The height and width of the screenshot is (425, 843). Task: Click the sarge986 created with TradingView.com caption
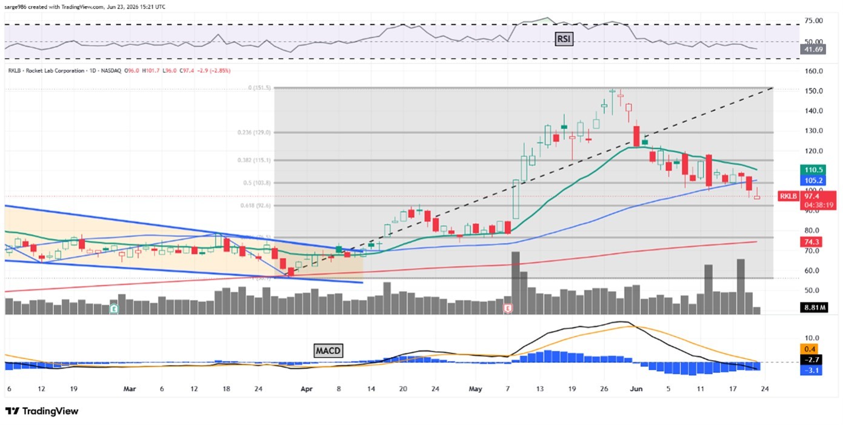tap(85, 7)
